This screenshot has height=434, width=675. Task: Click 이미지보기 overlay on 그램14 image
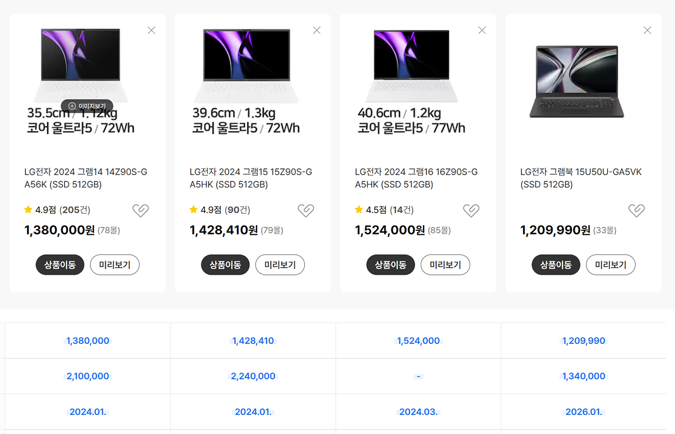coord(87,106)
